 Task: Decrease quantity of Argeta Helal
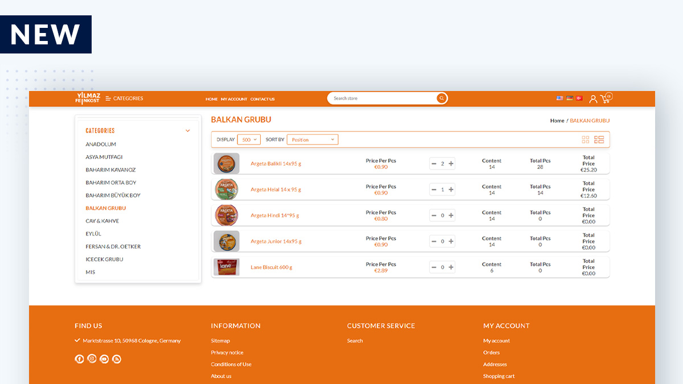(434, 189)
